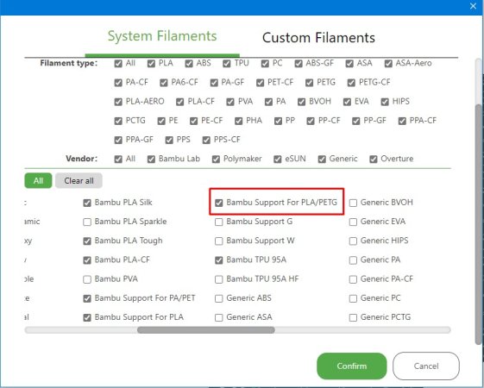Image resolution: width=484 pixels, height=388 pixels.
Task: Close the dialog with the X button
Action: click(473, 6)
